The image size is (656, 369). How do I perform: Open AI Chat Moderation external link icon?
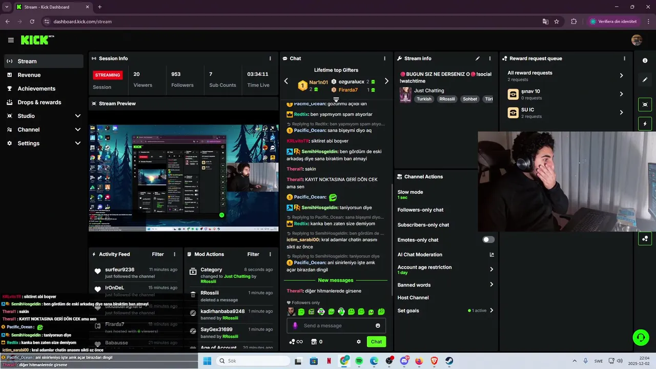pos(491,255)
